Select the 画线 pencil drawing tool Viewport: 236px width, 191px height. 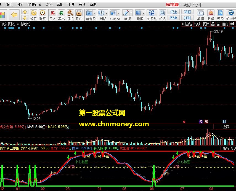(126, 13)
